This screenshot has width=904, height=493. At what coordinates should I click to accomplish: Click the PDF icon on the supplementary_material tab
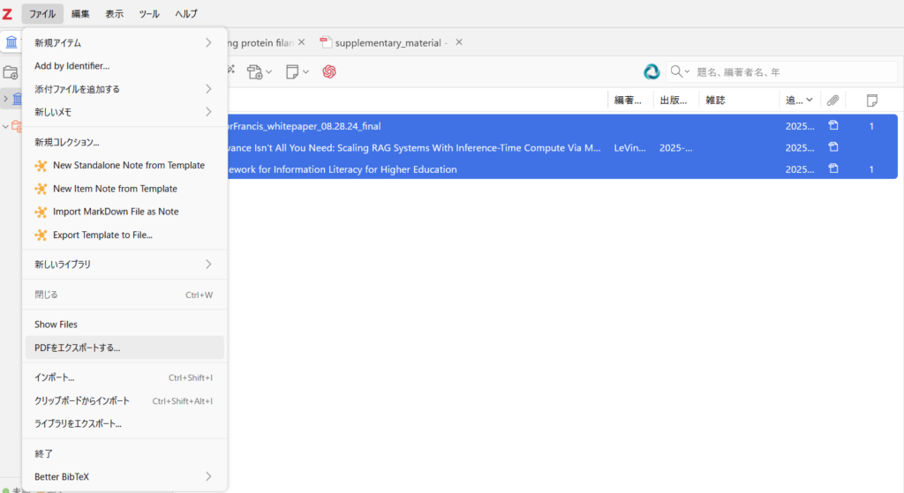point(326,42)
